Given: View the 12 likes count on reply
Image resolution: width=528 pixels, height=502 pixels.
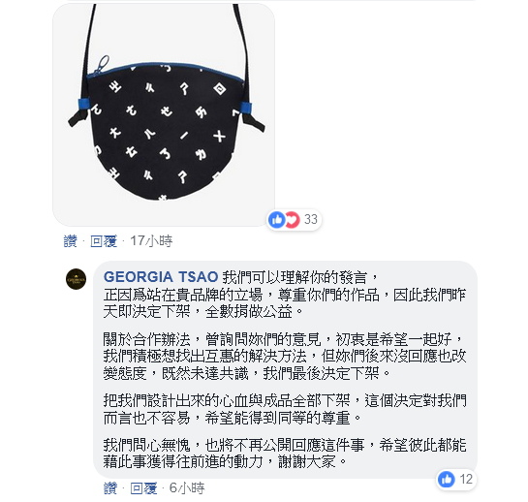Looking at the screenshot, I should pyautogui.click(x=466, y=479).
